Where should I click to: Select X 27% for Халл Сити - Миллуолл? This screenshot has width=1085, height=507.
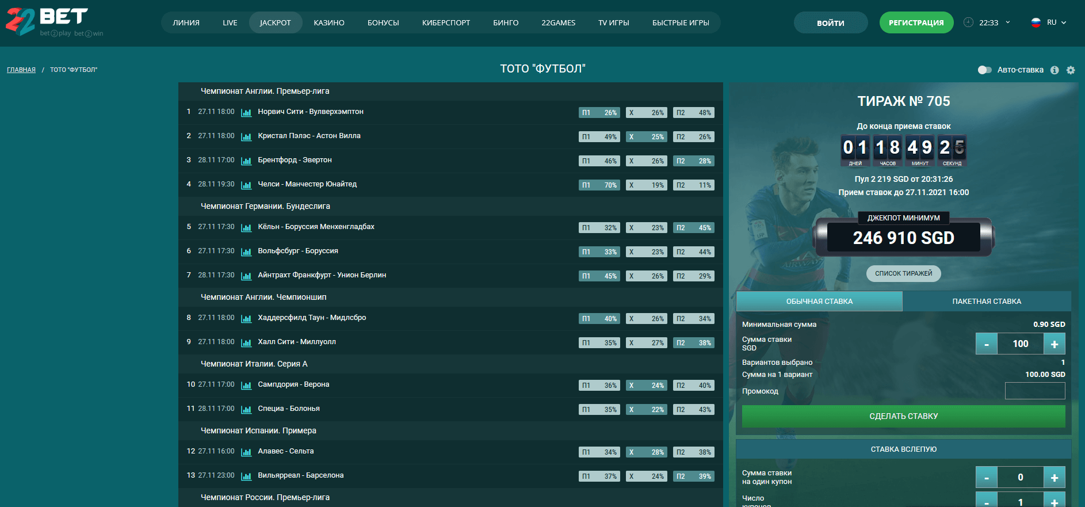(x=647, y=343)
